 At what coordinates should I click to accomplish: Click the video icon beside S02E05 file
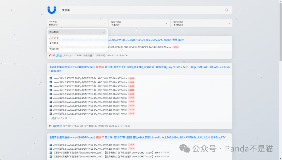click(51, 94)
